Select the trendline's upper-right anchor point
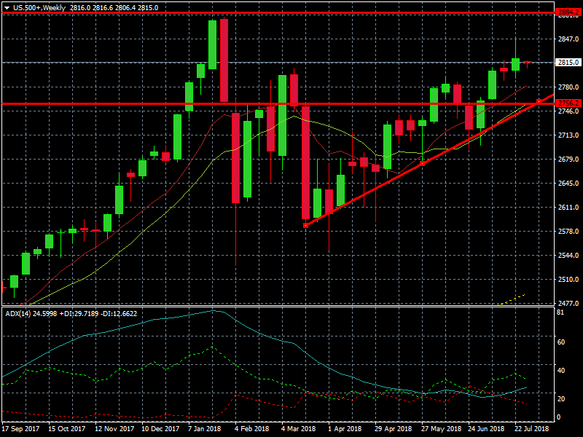This screenshot has width=583, height=437. pyautogui.click(x=539, y=101)
